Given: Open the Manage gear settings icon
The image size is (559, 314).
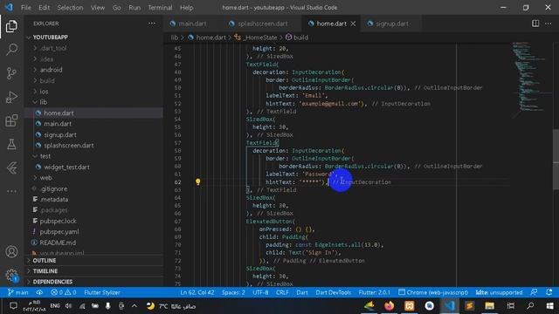Looking at the screenshot, I should coord(11,275).
